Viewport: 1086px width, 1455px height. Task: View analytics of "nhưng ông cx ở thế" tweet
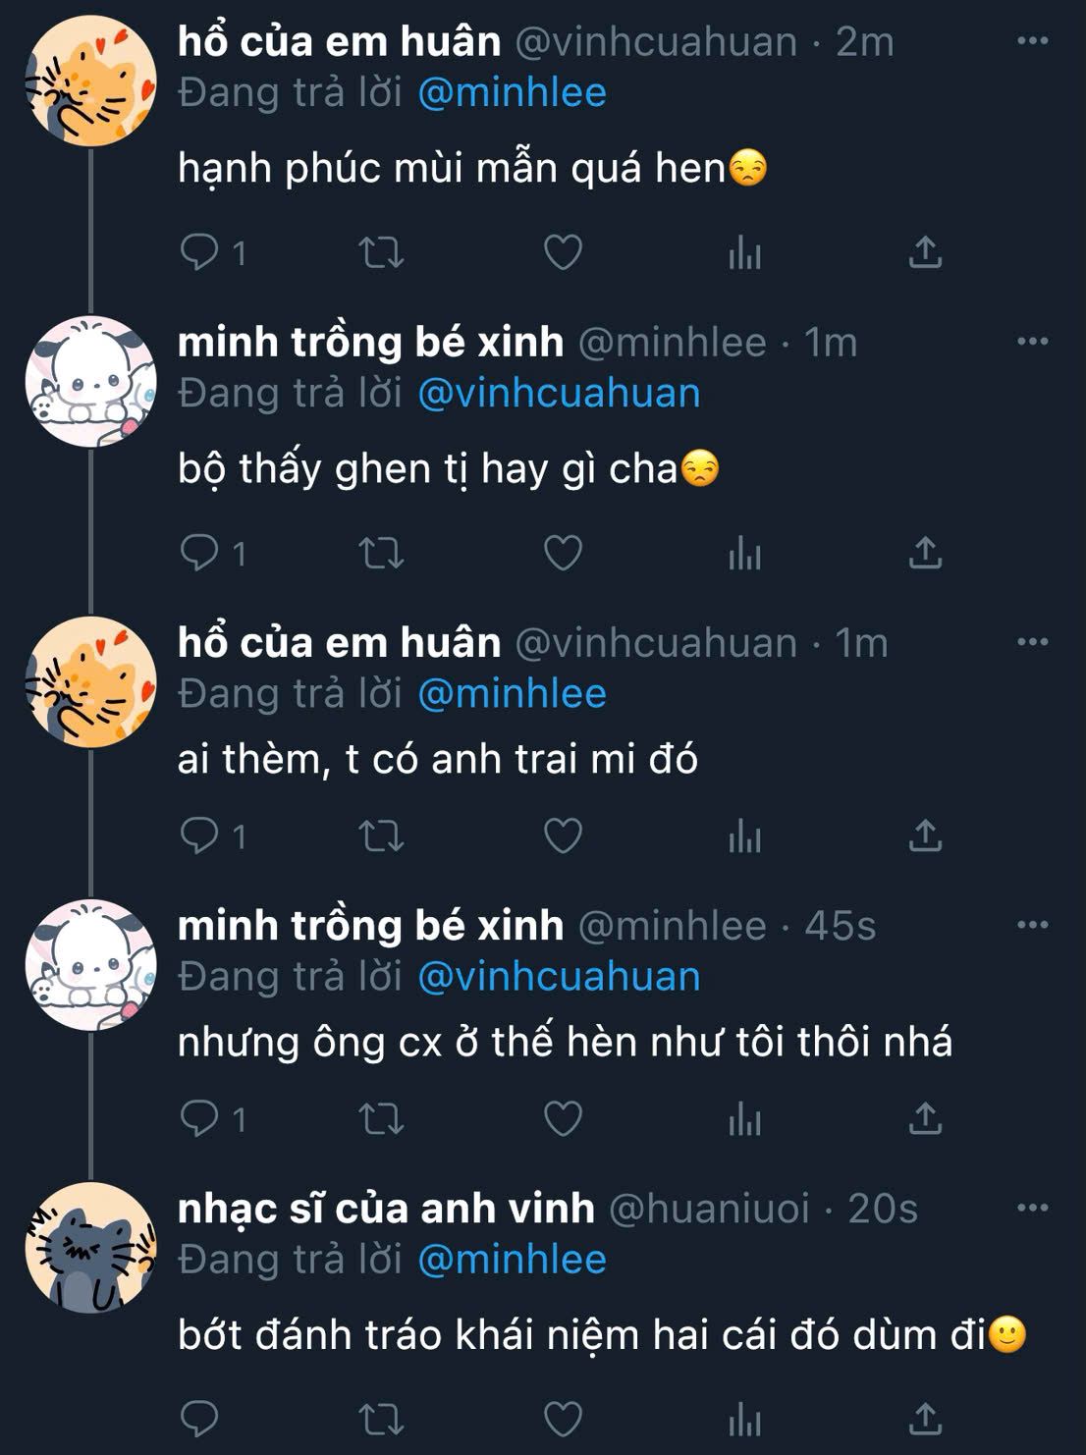pos(745,1119)
